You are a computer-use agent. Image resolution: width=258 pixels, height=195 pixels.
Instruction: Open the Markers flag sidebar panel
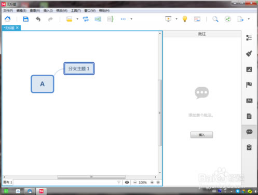[x=249, y=85]
